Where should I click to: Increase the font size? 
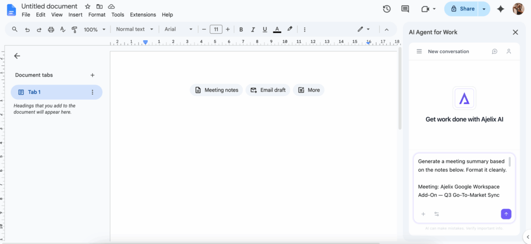(228, 30)
